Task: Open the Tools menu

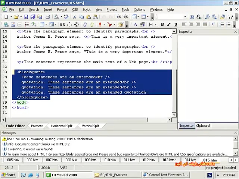Action: click(125, 10)
